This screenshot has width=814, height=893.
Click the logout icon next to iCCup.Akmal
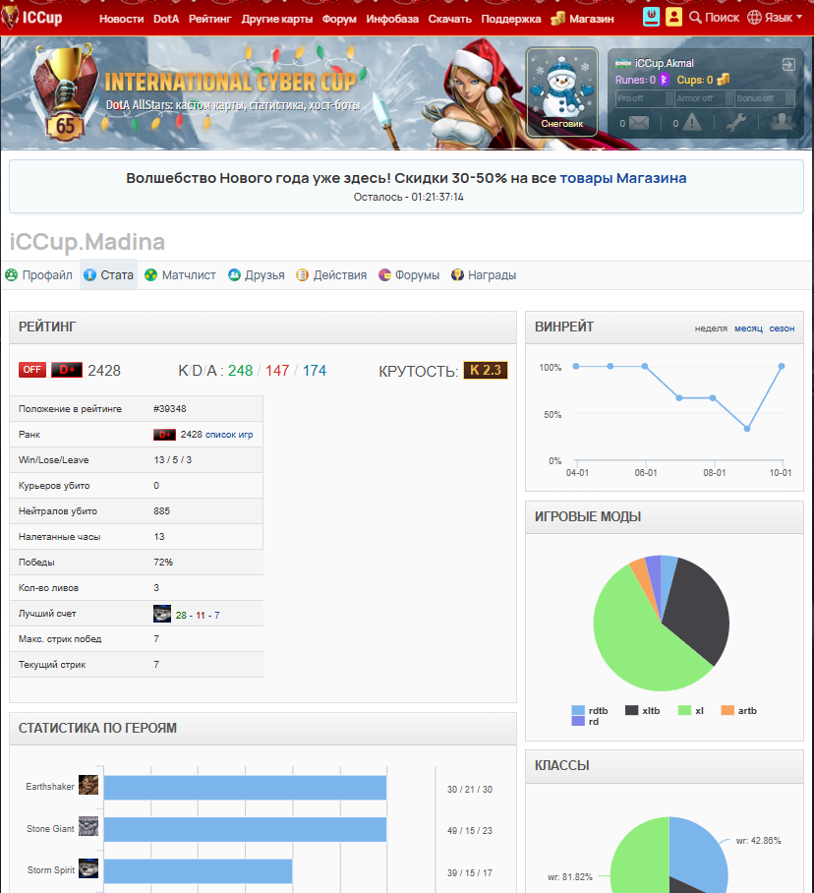tap(788, 64)
